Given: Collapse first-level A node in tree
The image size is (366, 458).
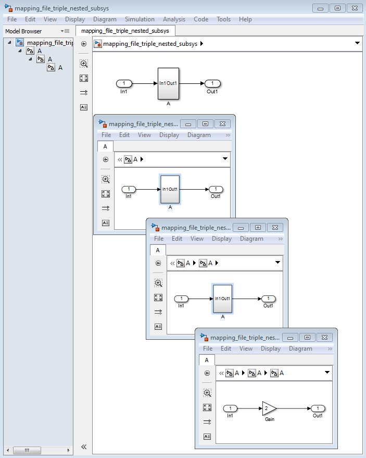Looking at the screenshot, I should (20, 51).
